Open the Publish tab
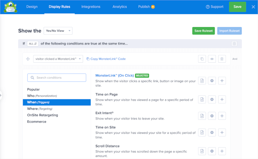 pyautogui.click(x=144, y=7)
